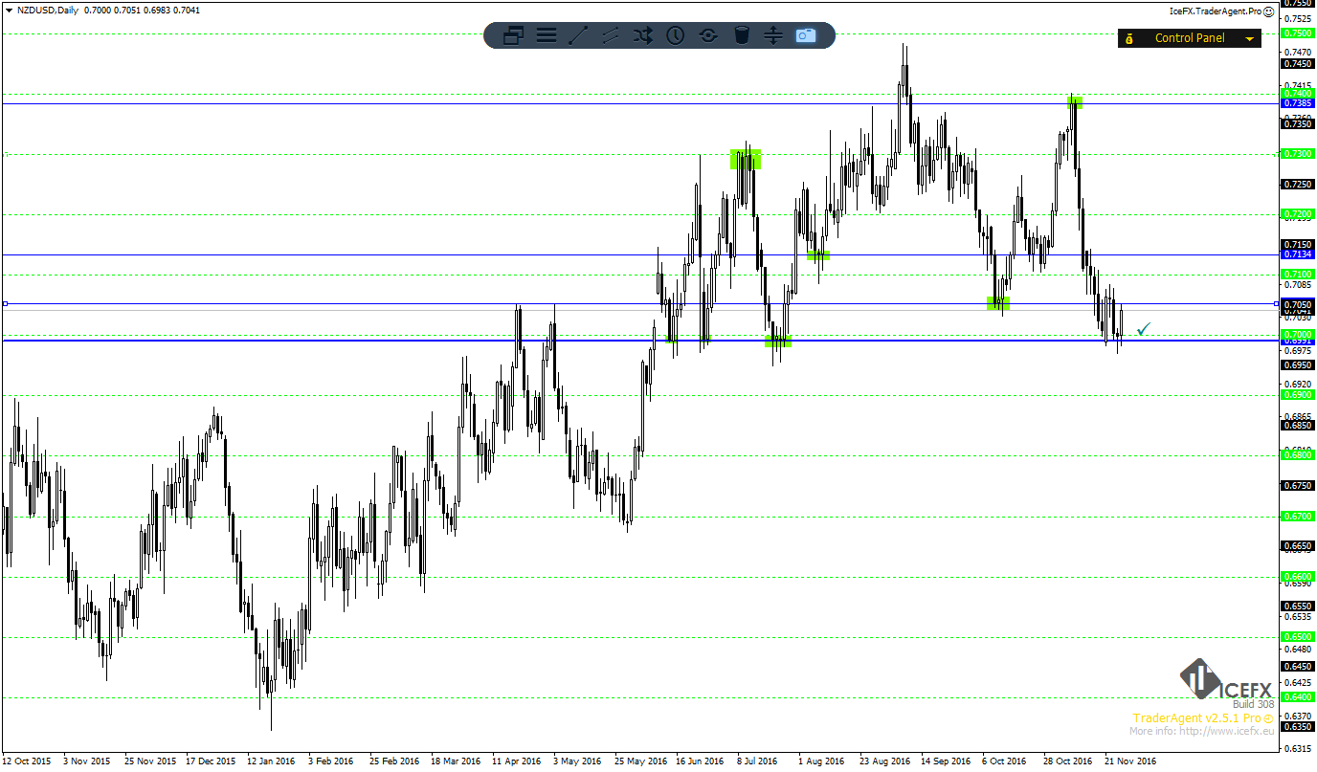Select green highlight box near 6 Oct 2016 low

point(998,302)
